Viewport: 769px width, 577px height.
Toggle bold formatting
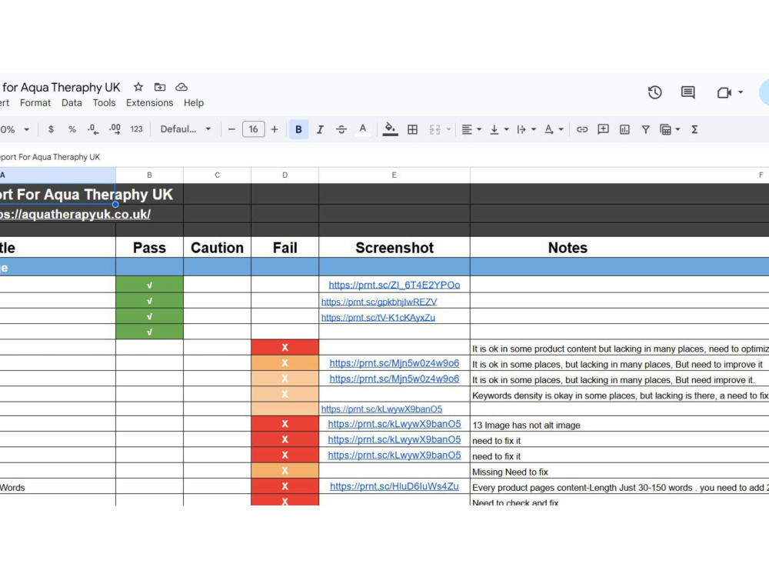pyautogui.click(x=298, y=129)
